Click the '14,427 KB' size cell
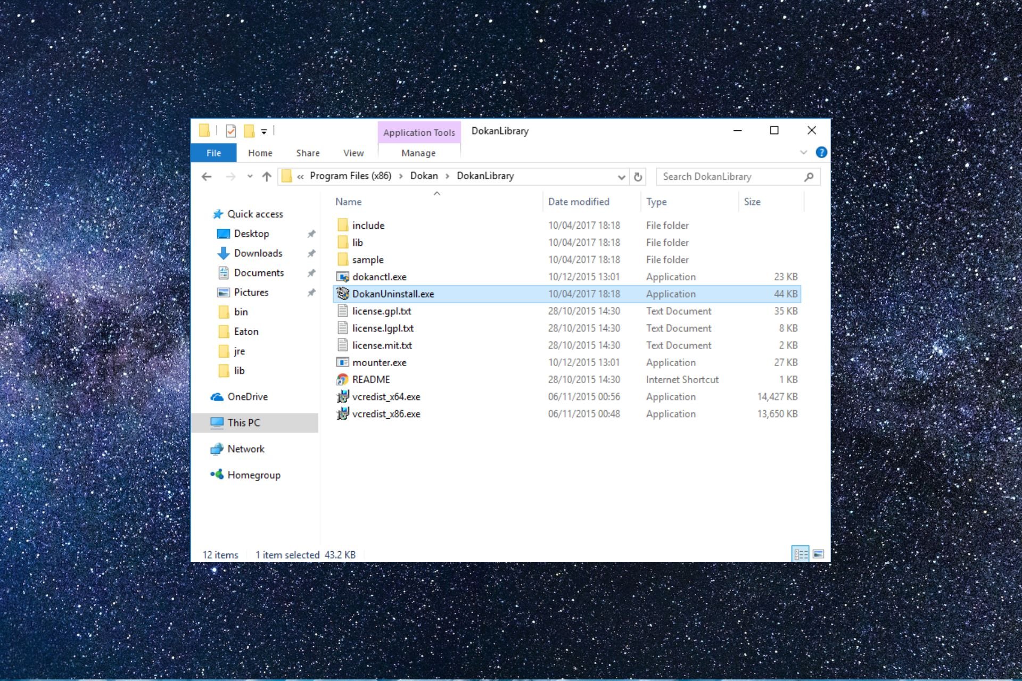The width and height of the screenshot is (1022, 681). pos(777,397)
